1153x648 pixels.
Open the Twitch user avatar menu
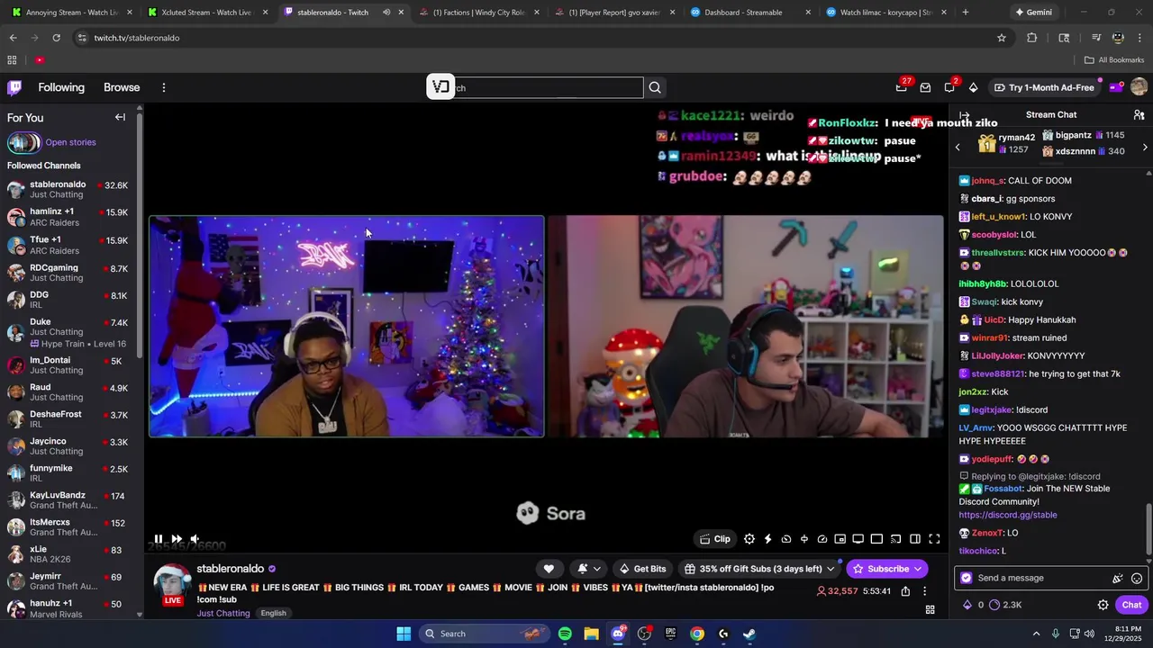click(1139, 87)
